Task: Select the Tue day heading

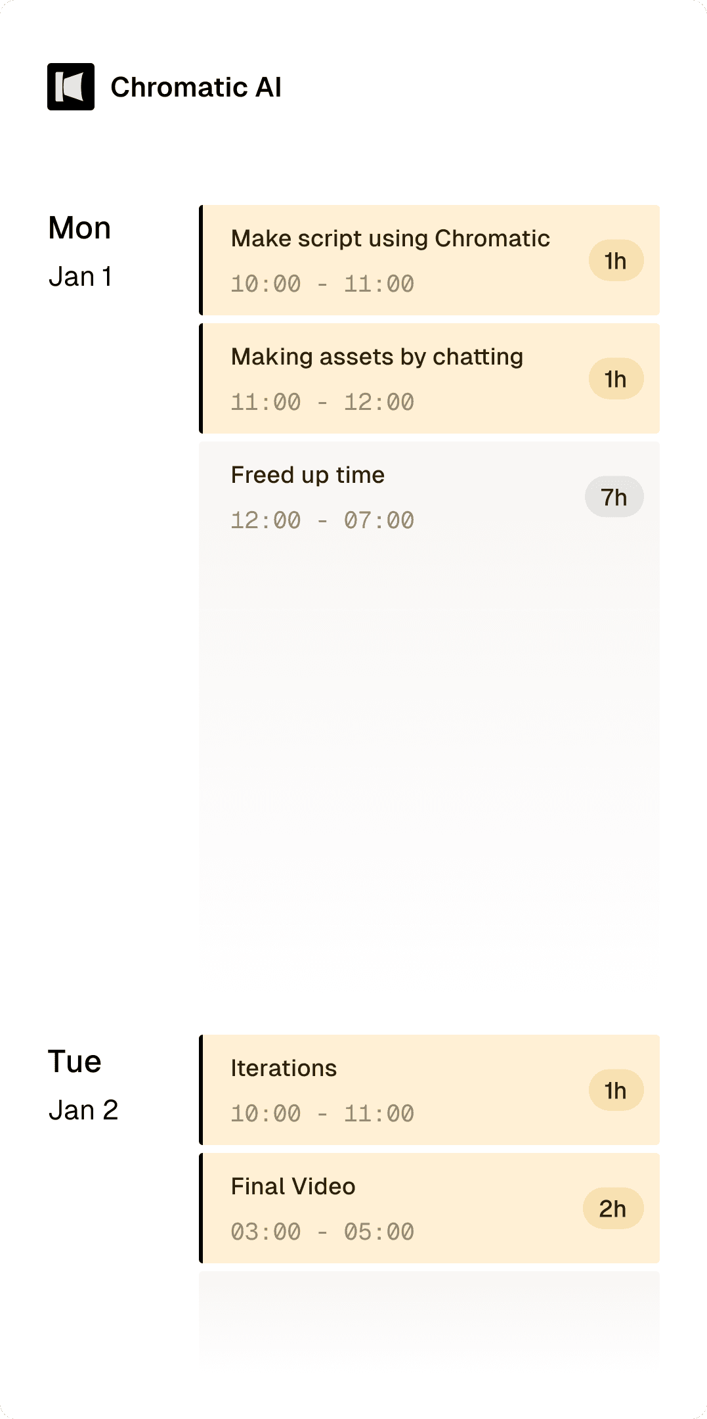Action: tap(75, 1062)
